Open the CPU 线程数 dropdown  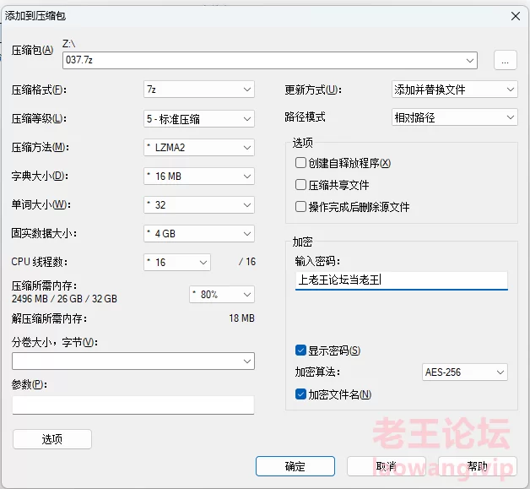click(x=177, y=263)
